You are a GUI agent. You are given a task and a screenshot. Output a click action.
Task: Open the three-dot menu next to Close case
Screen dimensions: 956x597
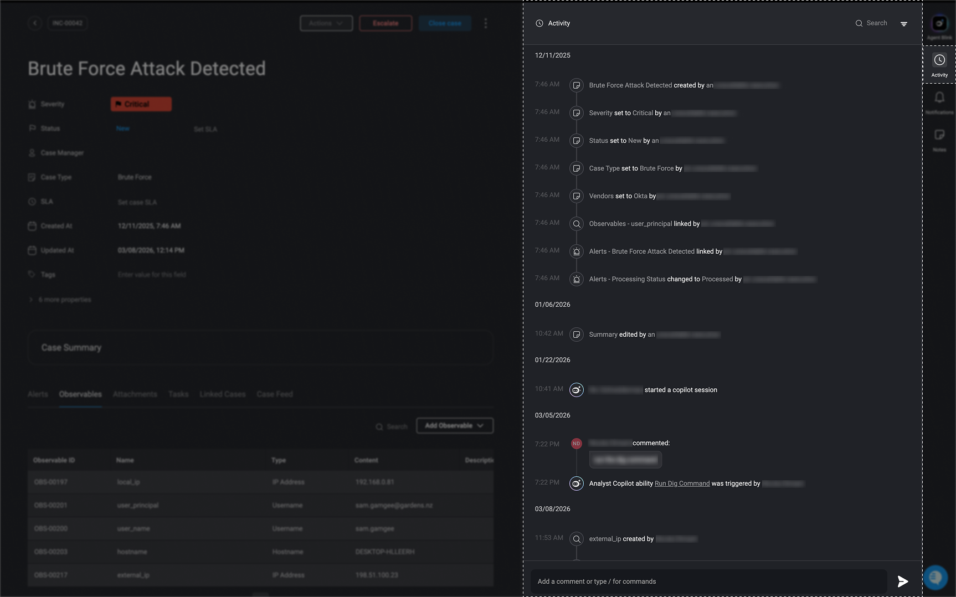click(486, 23)
